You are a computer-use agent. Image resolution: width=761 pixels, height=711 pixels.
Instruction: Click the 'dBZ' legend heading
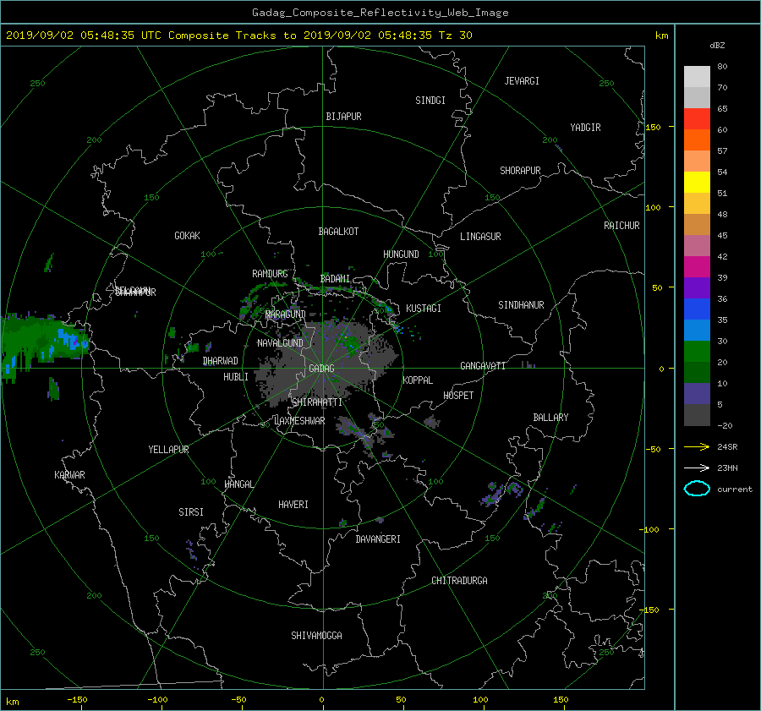point(717,45)
